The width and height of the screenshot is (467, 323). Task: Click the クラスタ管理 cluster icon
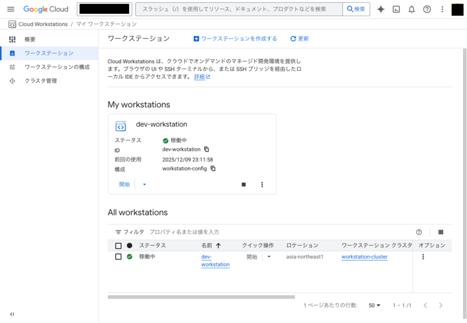12,81
